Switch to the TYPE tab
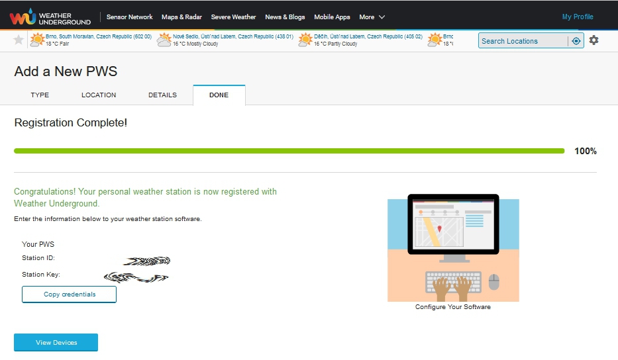 [x=40, y=95]
